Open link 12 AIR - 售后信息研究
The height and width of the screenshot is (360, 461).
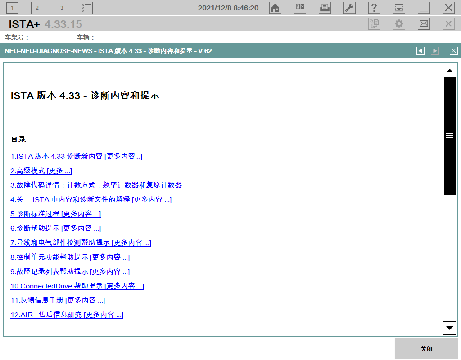click(x=67, y=315)
